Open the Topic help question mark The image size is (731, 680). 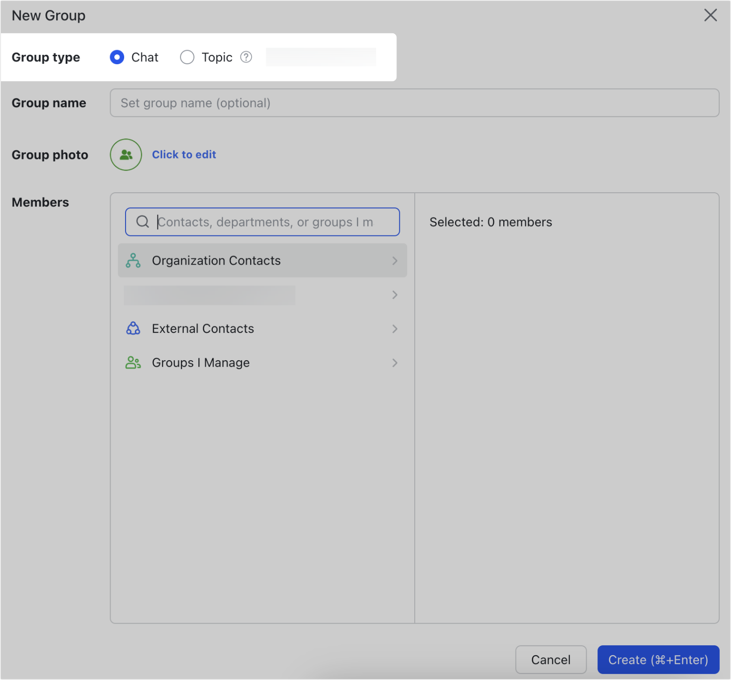[x=246, y=57]
